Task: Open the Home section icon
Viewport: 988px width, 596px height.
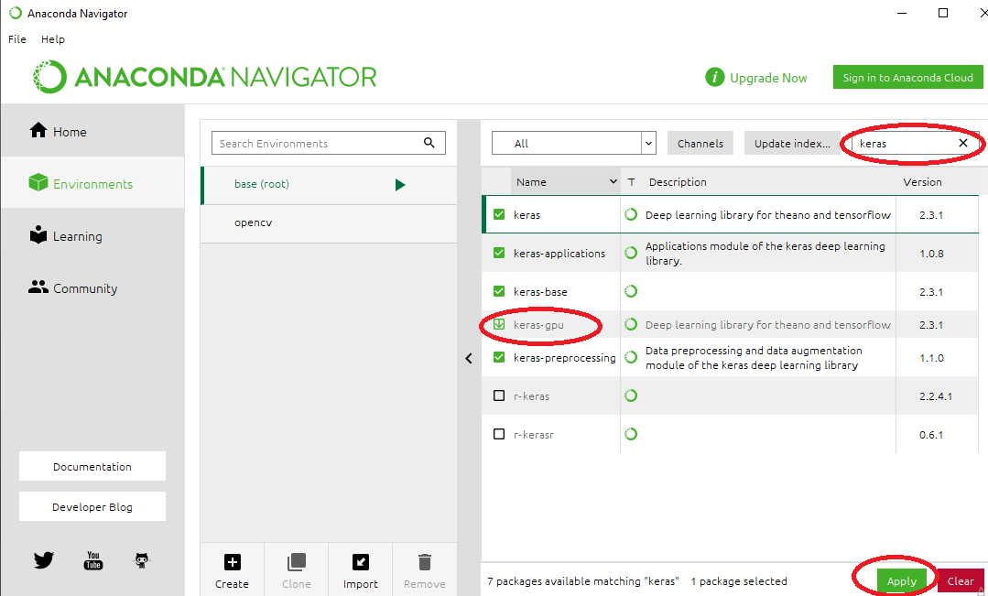Action: [38, 130]
